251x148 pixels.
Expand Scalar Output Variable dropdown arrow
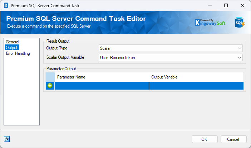(239, 58)
